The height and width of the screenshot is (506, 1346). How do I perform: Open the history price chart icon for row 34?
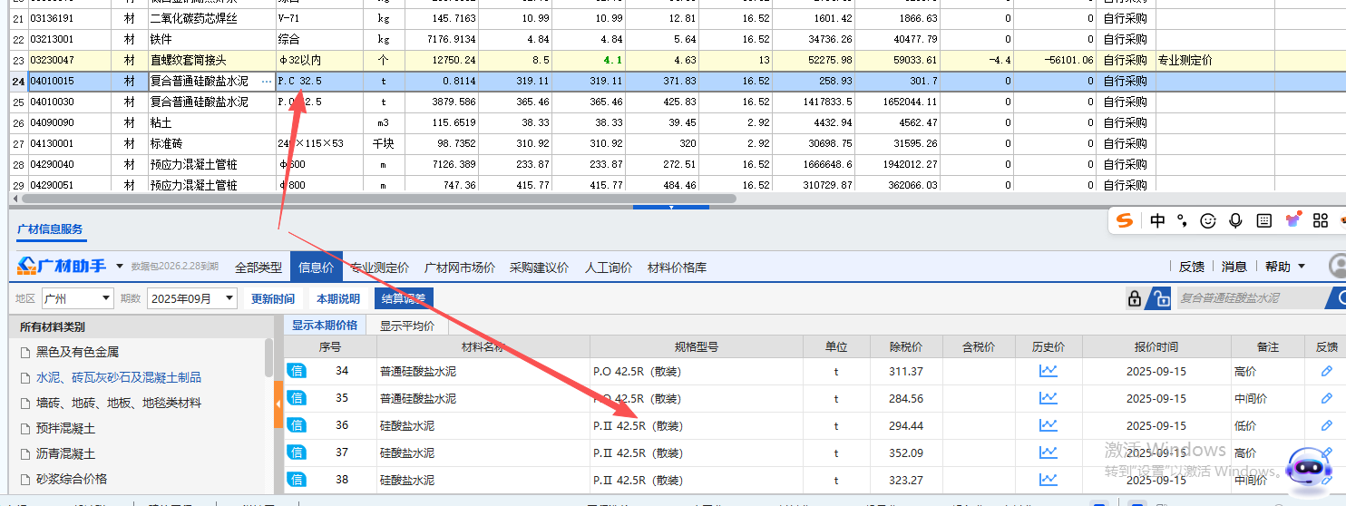1049,371
